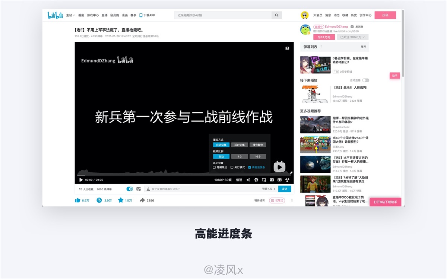Click the pink 投稿 button
This screenshot has width=447, height=279.
click(x=385, y=15)
